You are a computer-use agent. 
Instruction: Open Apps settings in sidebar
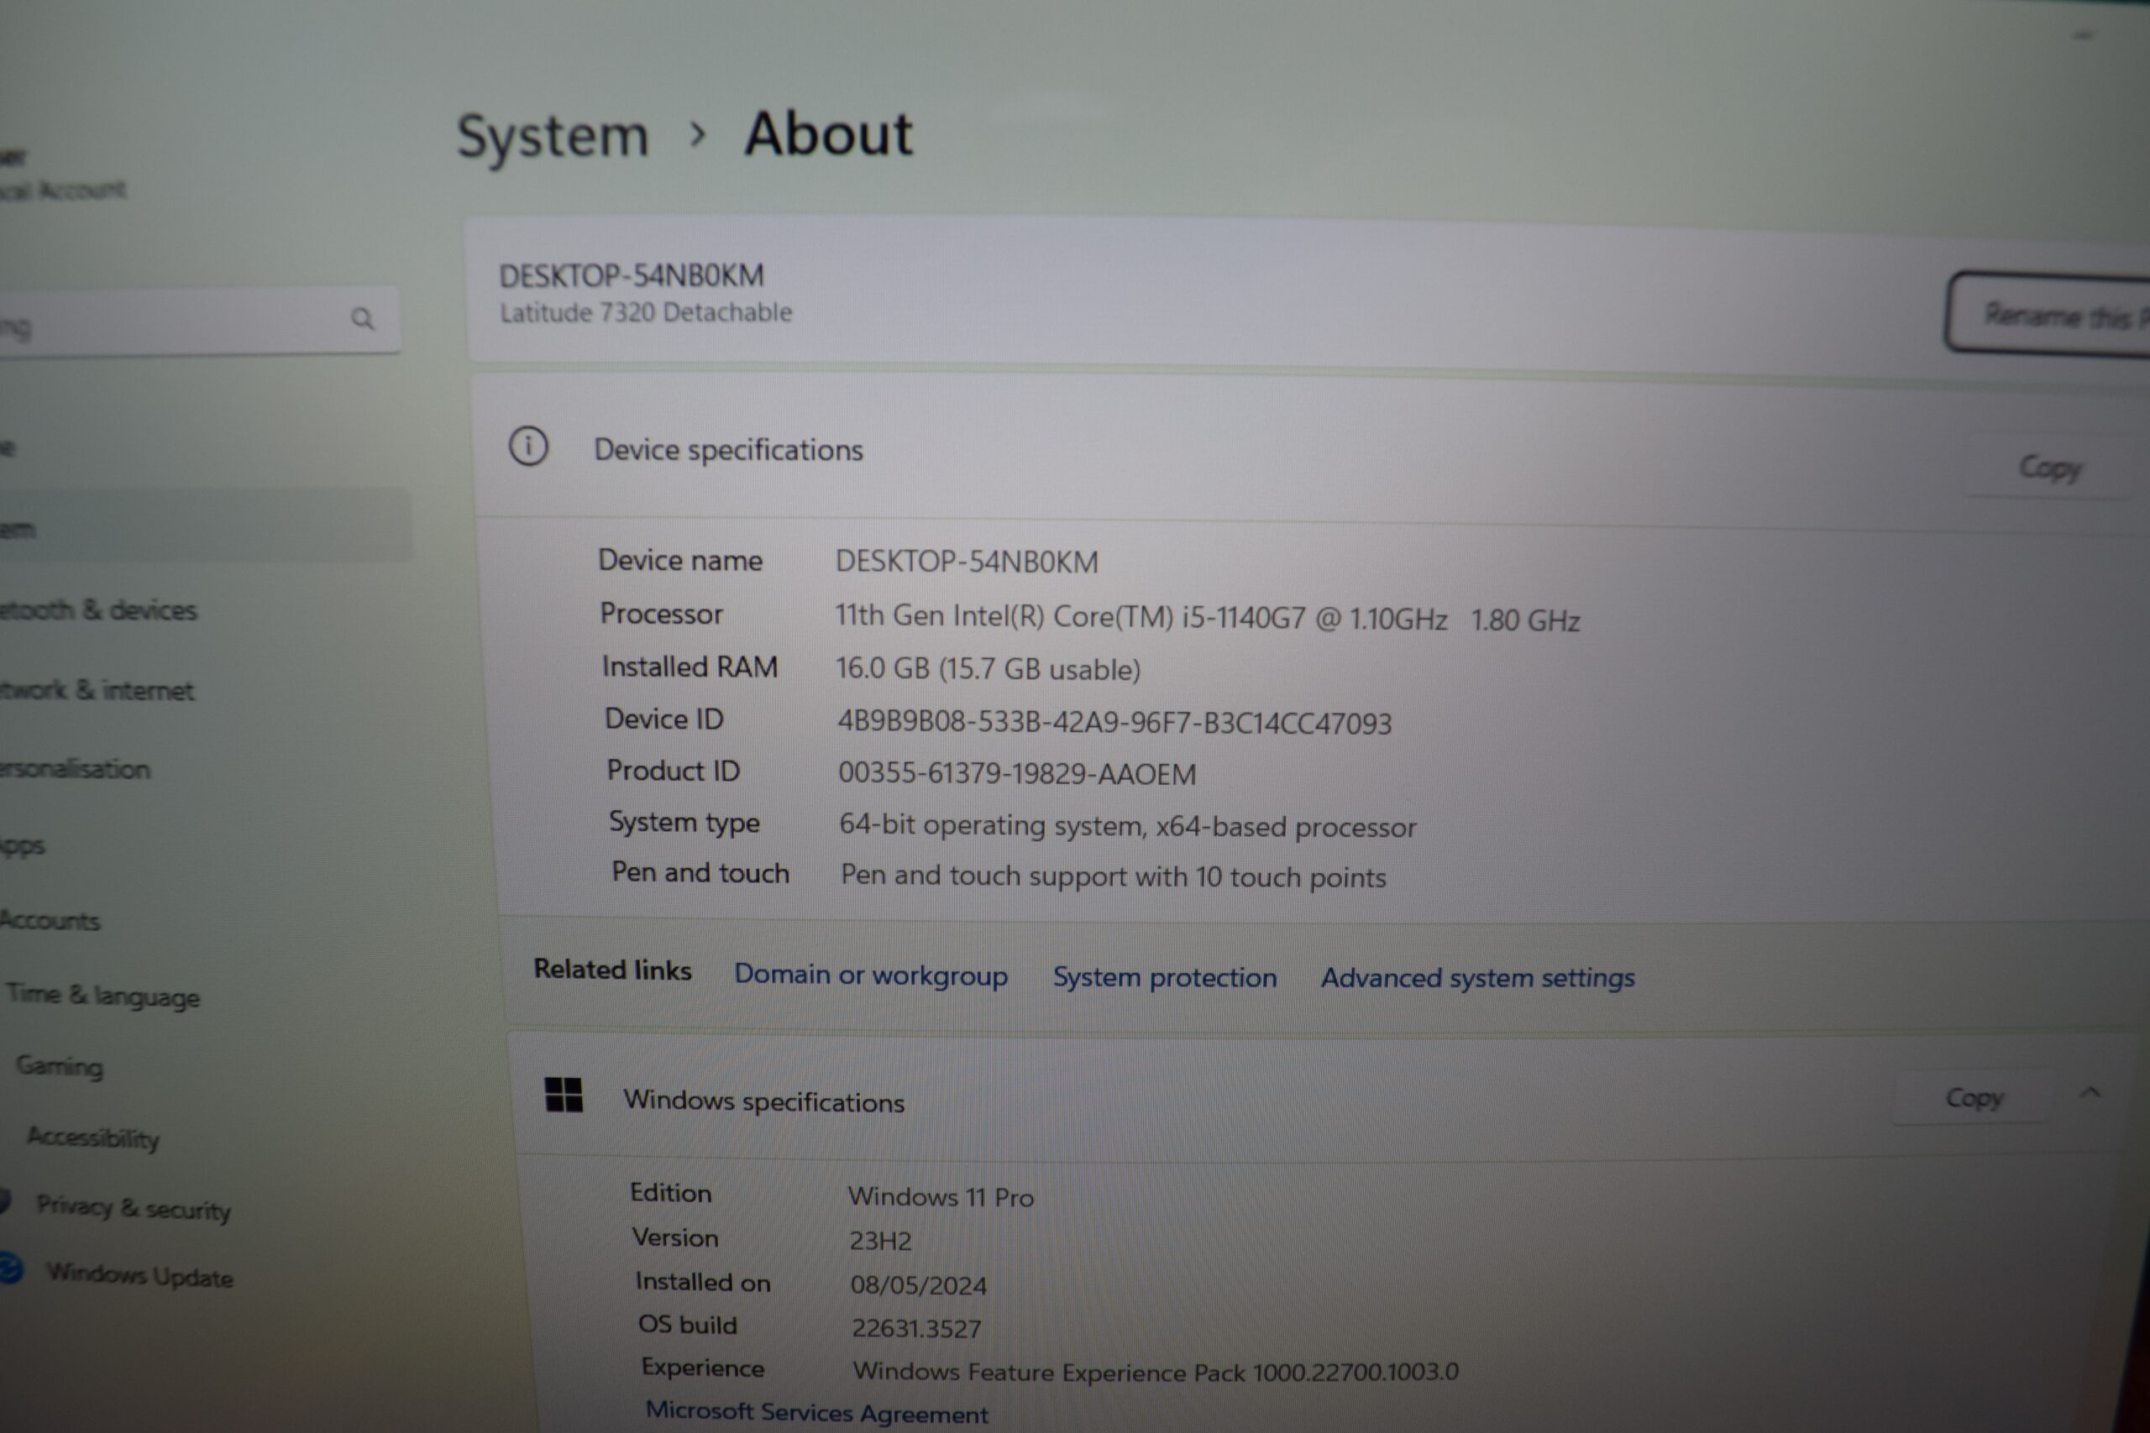pyautogui.click(x=23, y=845)
